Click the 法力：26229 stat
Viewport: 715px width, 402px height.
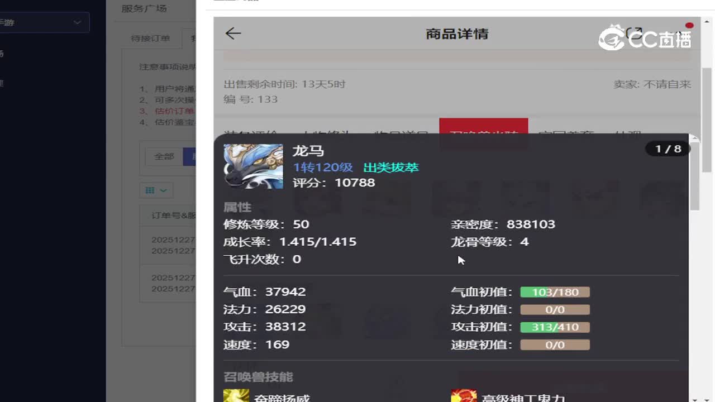point(265,309)
